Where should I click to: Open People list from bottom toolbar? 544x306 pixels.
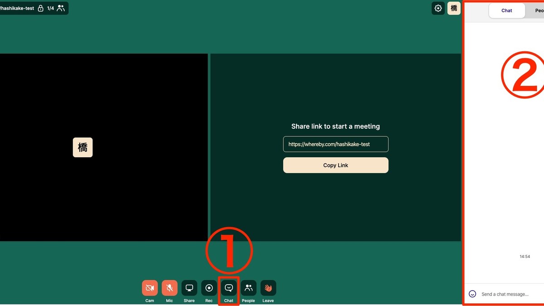(248, 288)
